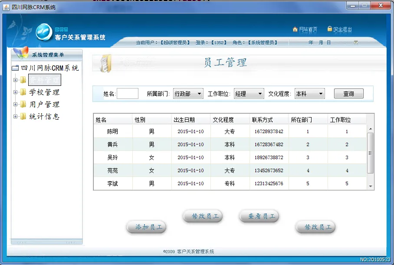Click the 四川网脉CRM系统 root folder icon
Viewport: 394px width, 265px height.
[16, 68]
